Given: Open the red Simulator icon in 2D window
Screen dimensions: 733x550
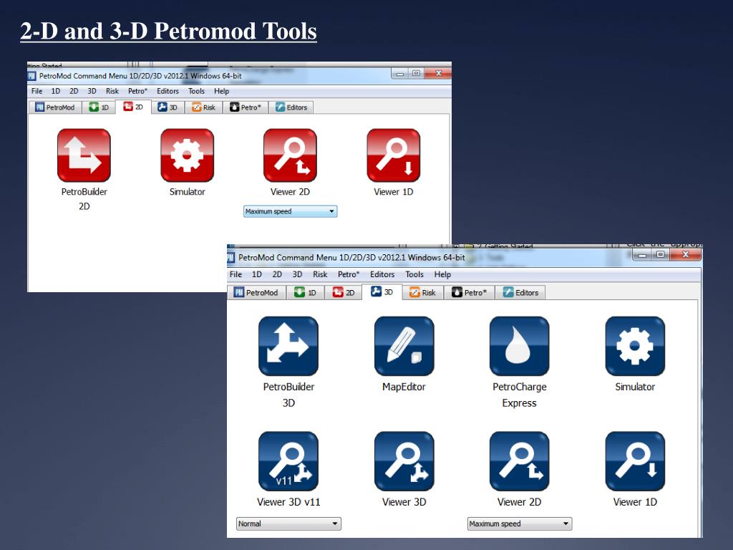Looking at the screenshot, I should 187,155.
